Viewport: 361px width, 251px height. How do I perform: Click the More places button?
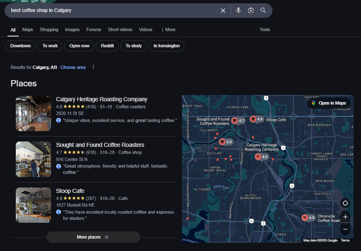pos(93,237)
